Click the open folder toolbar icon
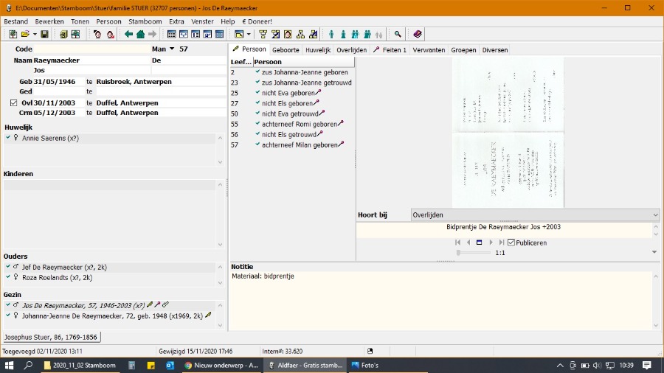Screen dimensions: 664x373 [x=24, y=35]
